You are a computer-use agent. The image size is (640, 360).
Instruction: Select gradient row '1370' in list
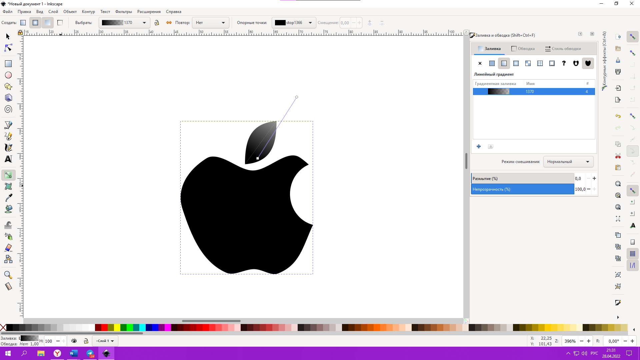tap(534, 92)
